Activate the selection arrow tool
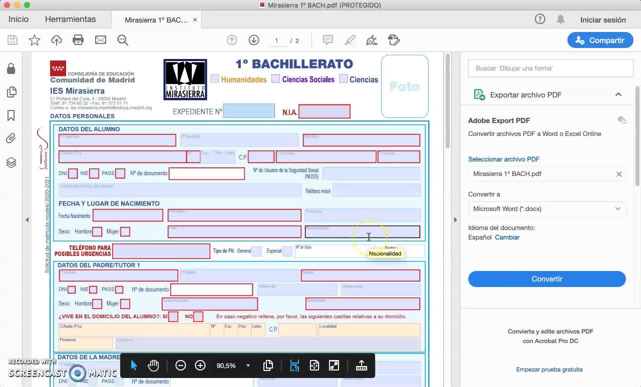 134,365
